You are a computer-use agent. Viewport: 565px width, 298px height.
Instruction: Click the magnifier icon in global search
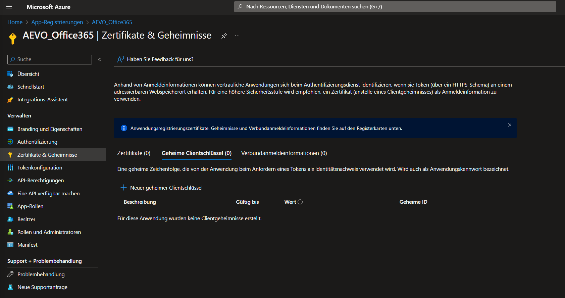[240, 7]
